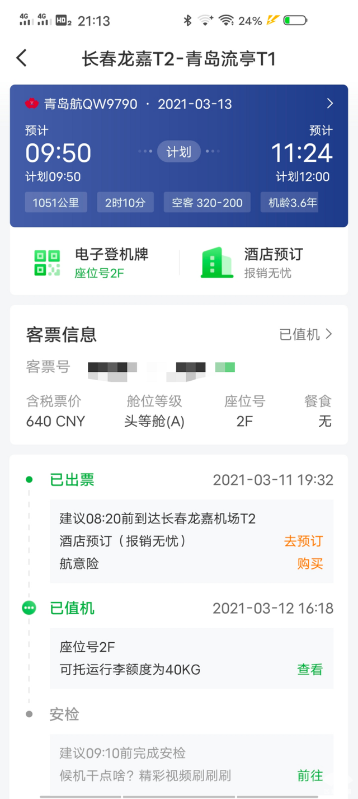Tap the 计划 badge on flight progress line
The image size is (358, 799).
click(x=179, y=152)
